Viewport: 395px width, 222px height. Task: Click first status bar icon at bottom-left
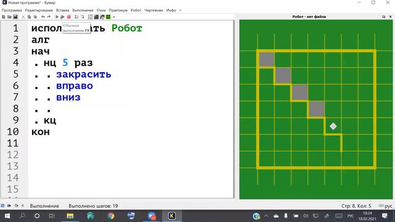2,205
